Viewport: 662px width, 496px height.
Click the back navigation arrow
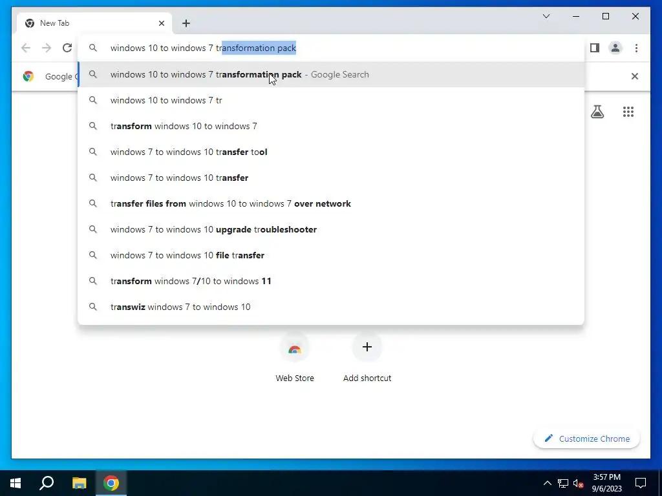point(26,48)
